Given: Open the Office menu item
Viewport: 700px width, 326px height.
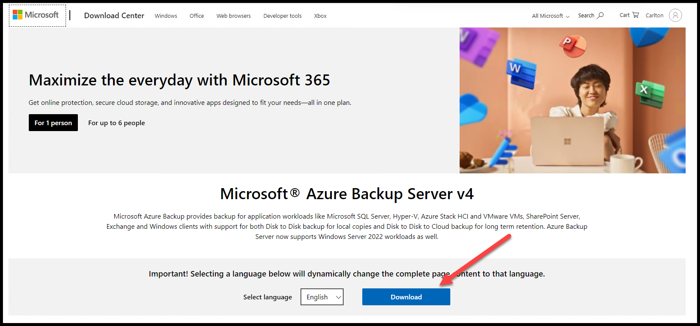Looking at the screenshot, I should (197, 16).
